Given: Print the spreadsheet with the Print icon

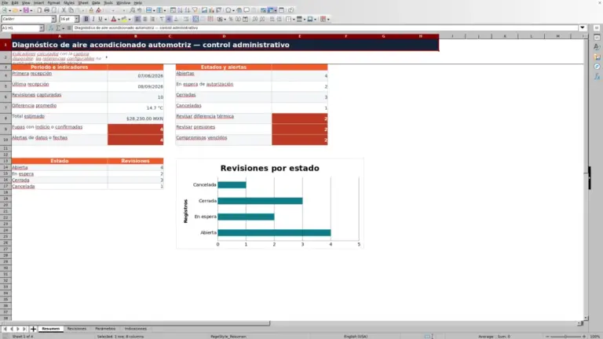Looking at the screenshot, I should point(46,10).
